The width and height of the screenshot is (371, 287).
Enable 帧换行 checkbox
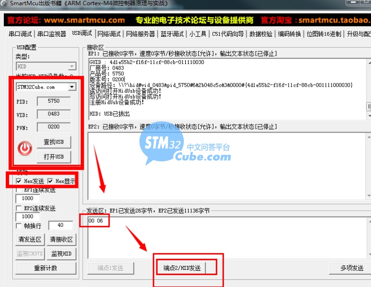click(x=19, y=226)
